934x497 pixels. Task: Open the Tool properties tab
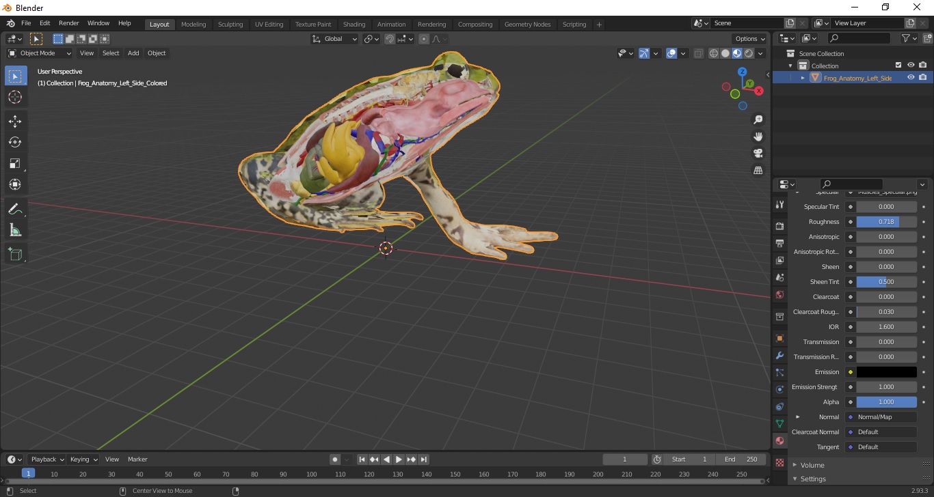(779, 204)
